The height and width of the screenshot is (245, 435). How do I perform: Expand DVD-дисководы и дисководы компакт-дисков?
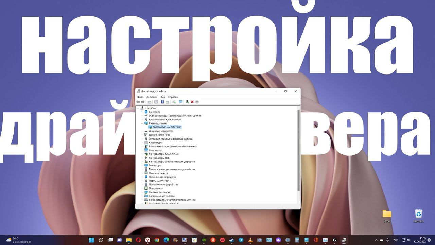point(142,116)
